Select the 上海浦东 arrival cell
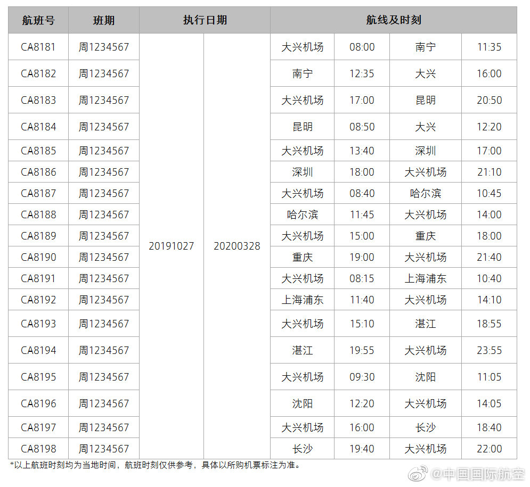 click(426, 278)
